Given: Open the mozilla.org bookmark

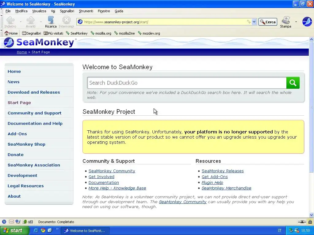Looking at the screenshot, I should pyautogui.click(x=101, y=33).
